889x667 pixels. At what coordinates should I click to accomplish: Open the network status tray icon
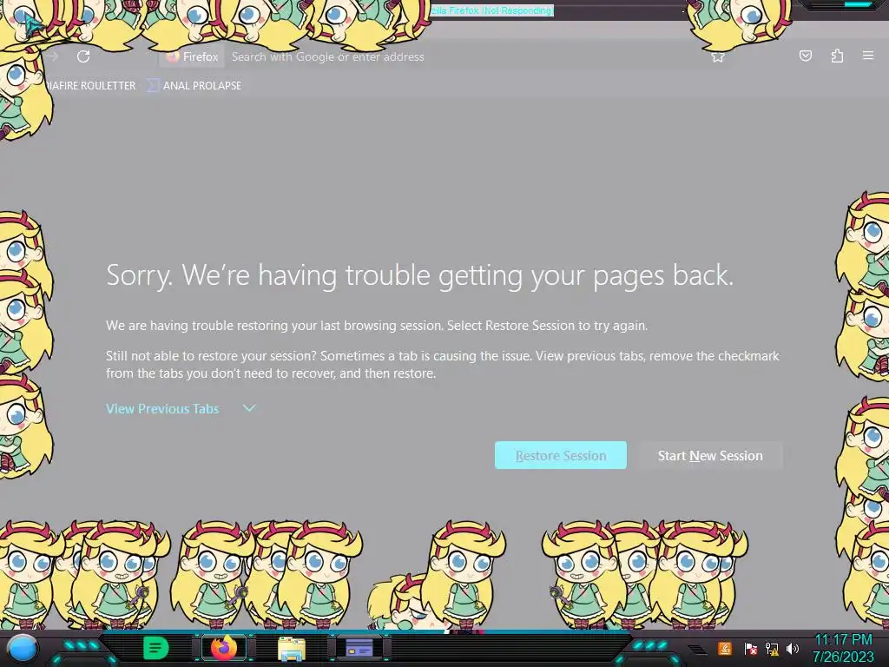[772, 648]
